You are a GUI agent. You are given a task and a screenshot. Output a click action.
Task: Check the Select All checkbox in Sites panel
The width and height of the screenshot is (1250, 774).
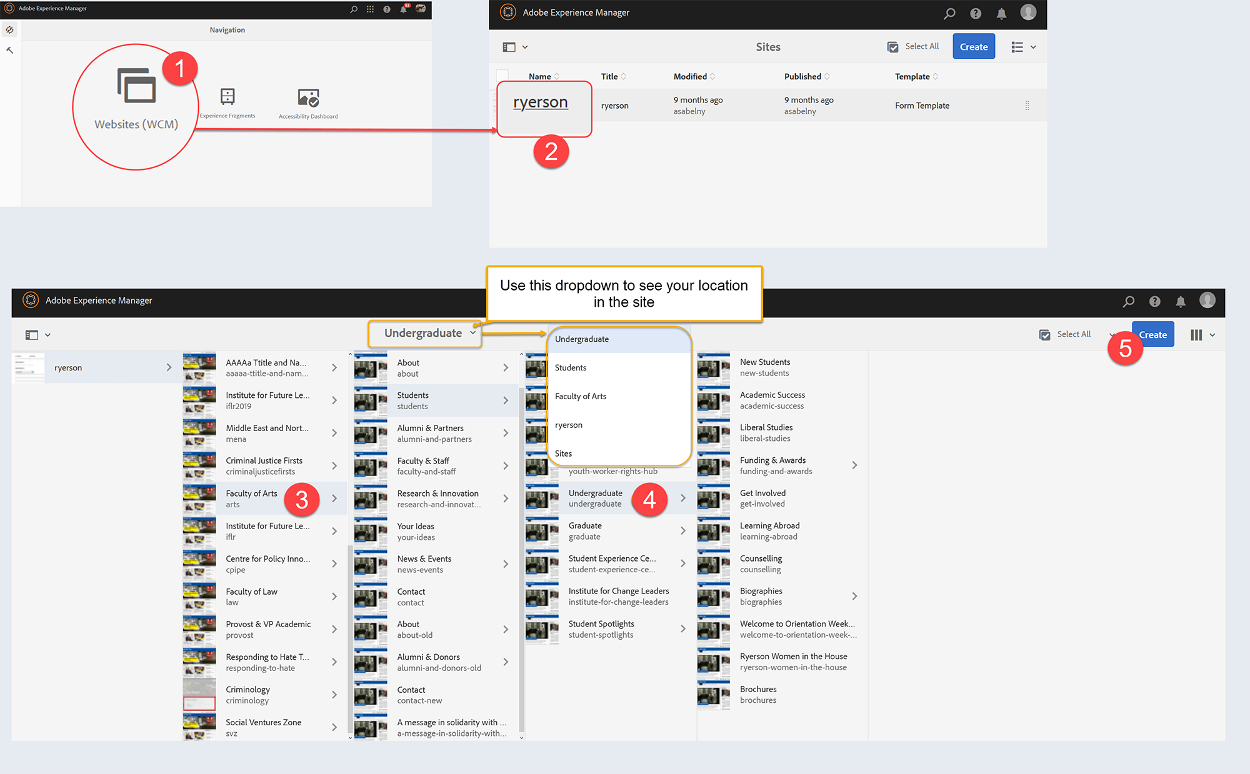coord(893,47)
